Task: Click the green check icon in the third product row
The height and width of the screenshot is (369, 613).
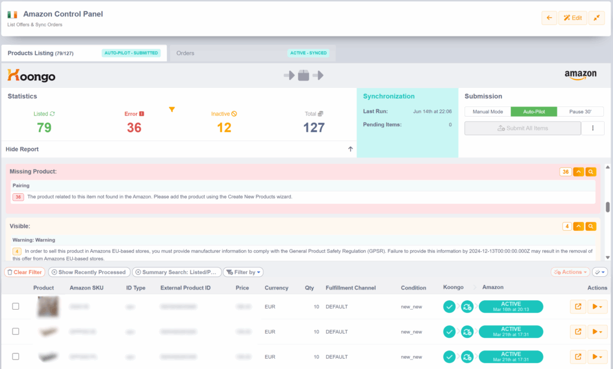Action: pyautogui.click(x=449, y=356)
